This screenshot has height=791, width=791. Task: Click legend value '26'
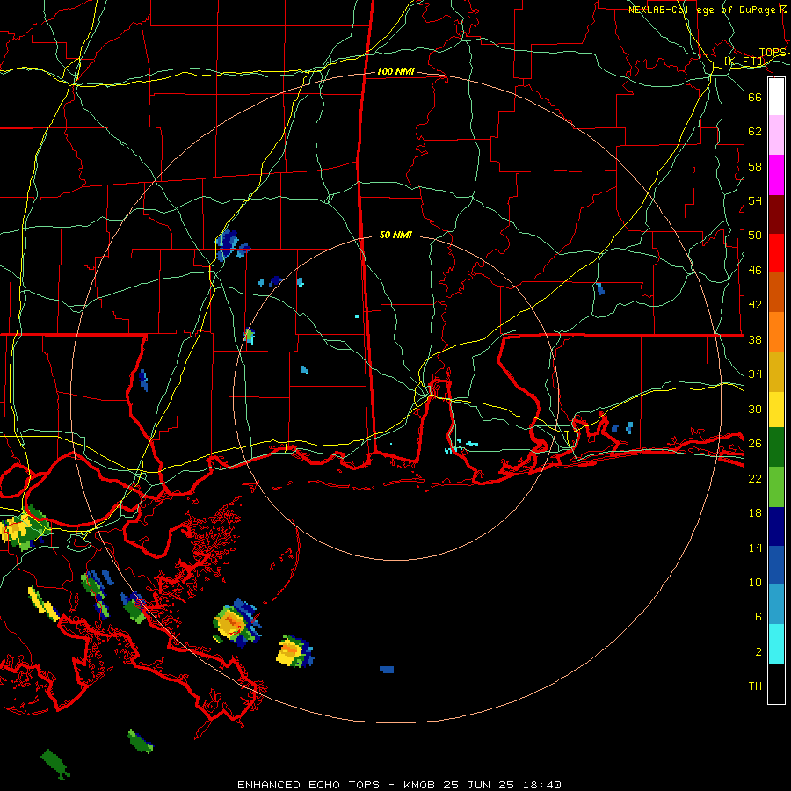[755, 444]
